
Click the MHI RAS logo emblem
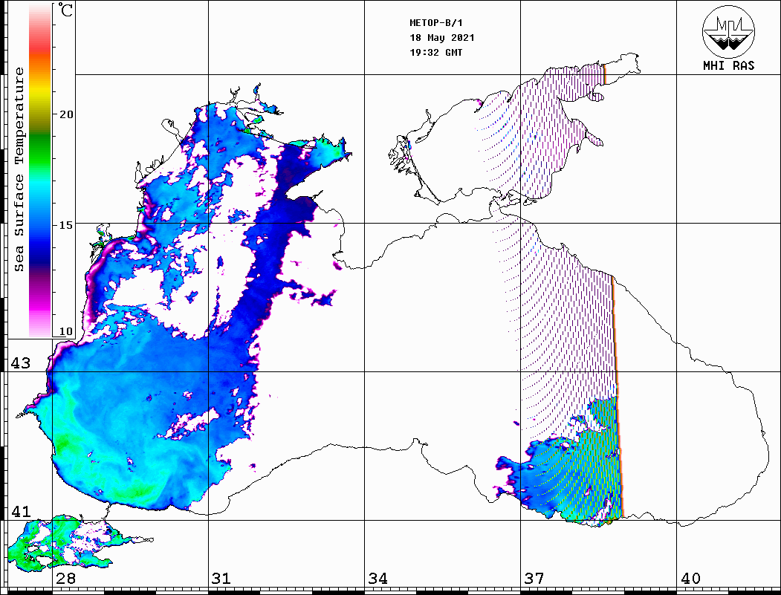click(x=728, y=31)
